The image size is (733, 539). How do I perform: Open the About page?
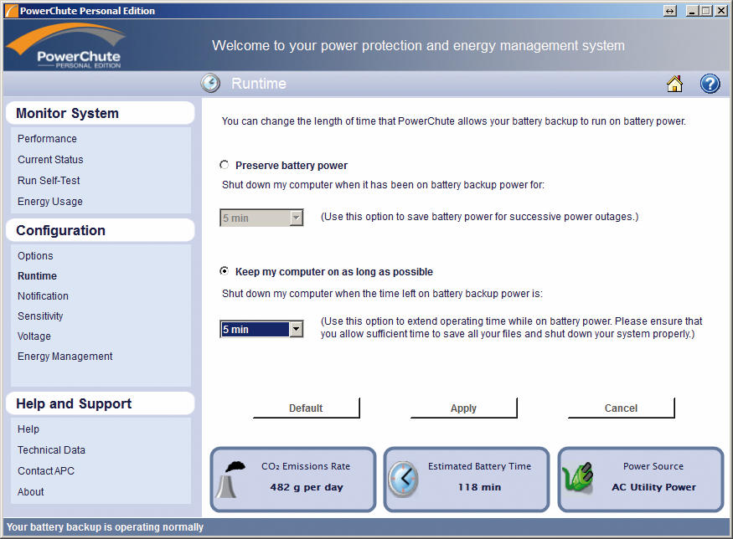(x=31, y=492)
